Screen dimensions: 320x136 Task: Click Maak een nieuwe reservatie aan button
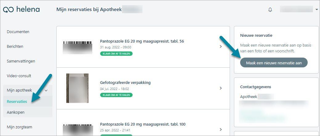click(274, 62)
